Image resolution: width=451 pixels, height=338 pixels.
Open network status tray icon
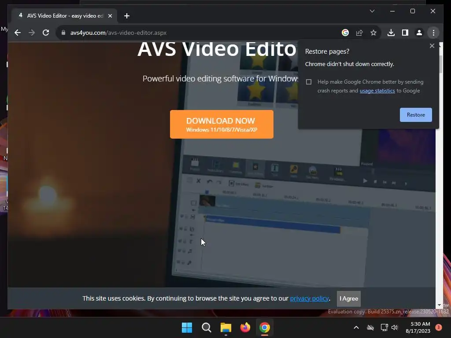tap(384, 327)
